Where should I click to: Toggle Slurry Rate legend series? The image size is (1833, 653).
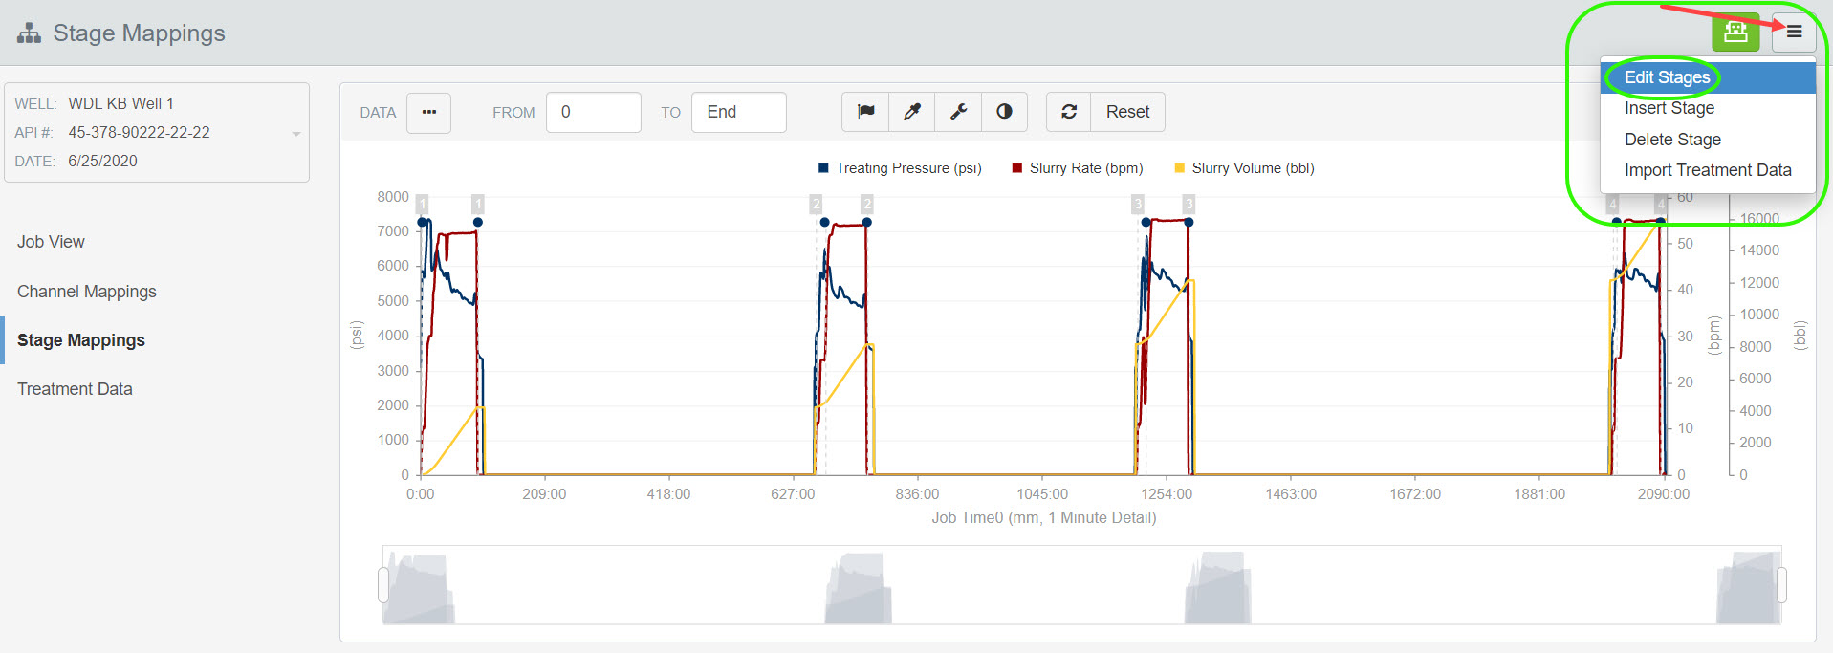coord(1078,168)
